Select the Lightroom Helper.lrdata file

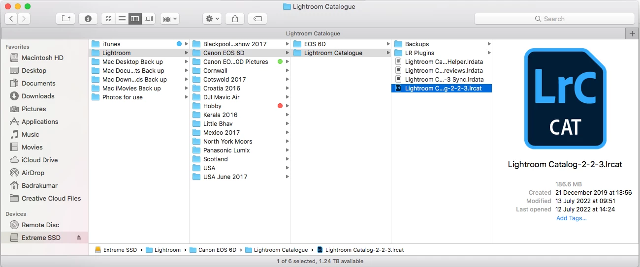444,61
